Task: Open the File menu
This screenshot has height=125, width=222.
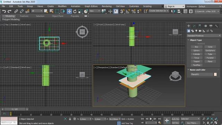Action: 3,6
